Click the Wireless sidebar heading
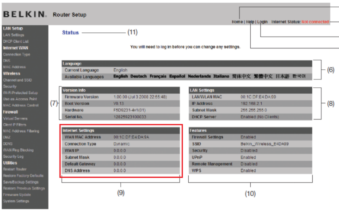 click(12, 73)
